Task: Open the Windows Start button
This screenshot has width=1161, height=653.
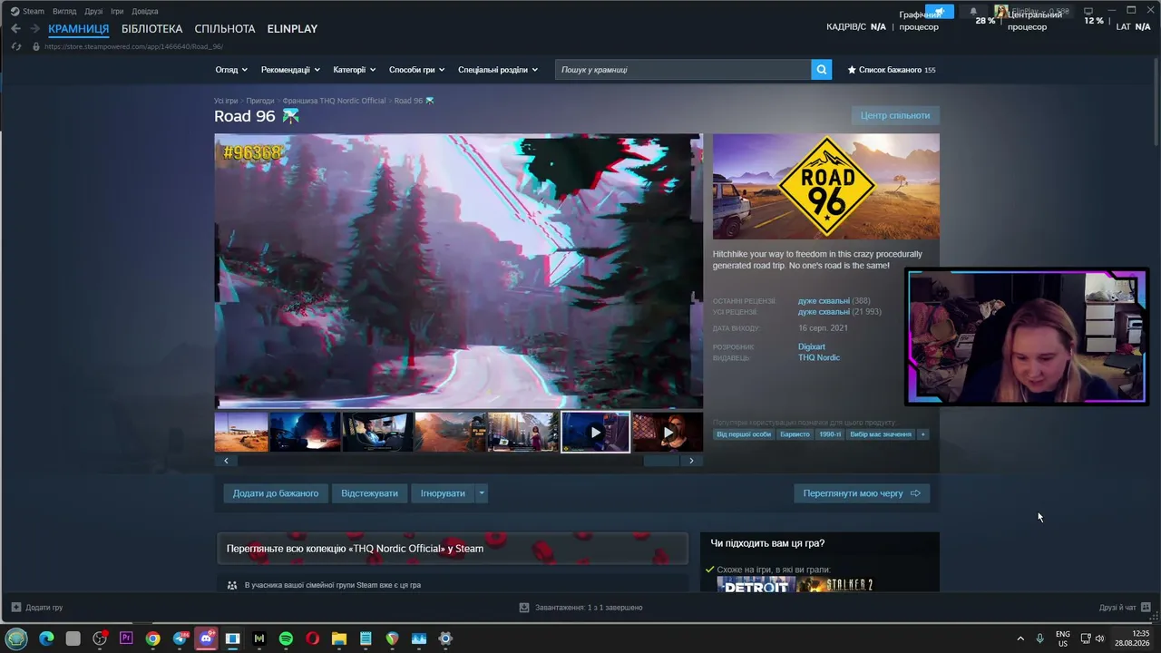Action: (x=16, y=638)
